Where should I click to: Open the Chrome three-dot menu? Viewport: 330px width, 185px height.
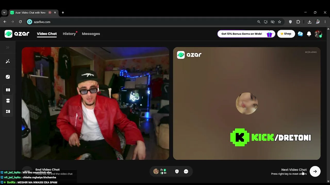pyautogui.click(x=325, y=22)
